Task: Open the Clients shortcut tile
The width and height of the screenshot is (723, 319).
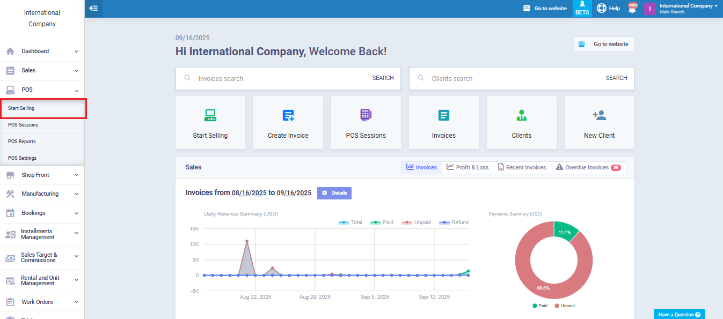Action: [x=521, y=123]
